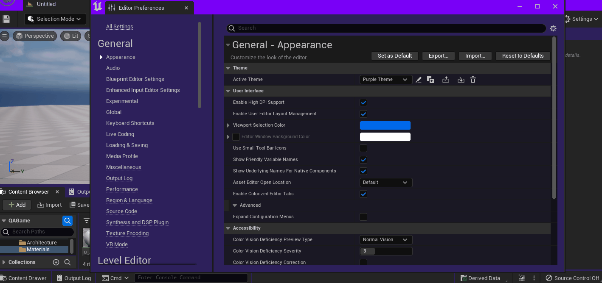Viewport: 602px width, 283px height.
Task: Click Reset to Defaults
Action: 523,55
